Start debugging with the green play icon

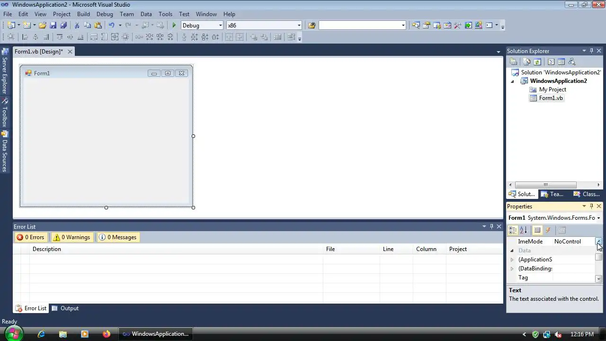[x=174, y=25]
